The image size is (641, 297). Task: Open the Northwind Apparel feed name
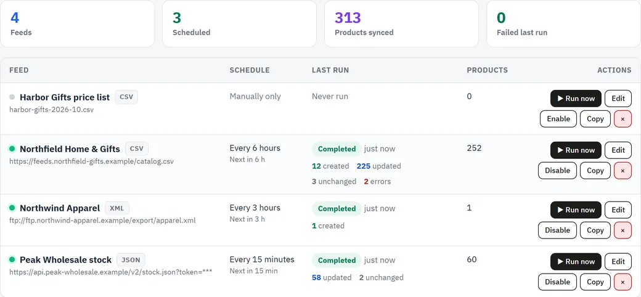click(x=60, y=208)
